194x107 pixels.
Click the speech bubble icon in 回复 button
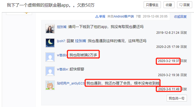click(x=181, y=5)
